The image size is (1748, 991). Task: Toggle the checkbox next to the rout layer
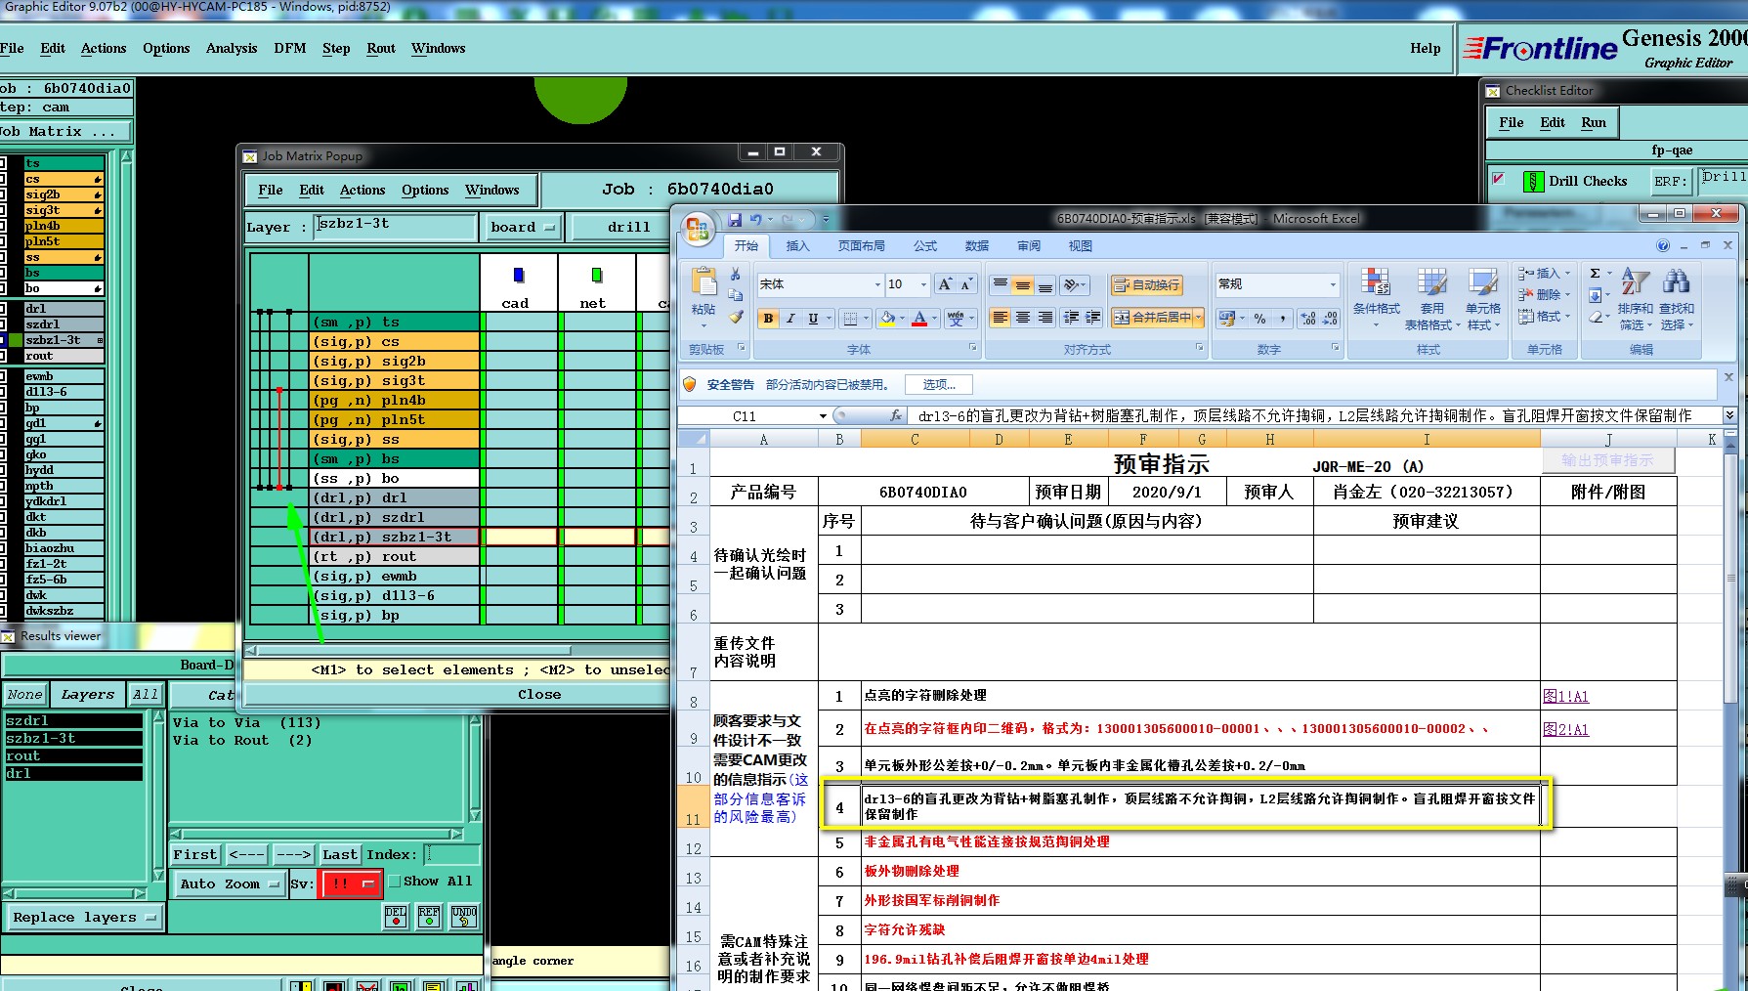click(x=3, y=356)
